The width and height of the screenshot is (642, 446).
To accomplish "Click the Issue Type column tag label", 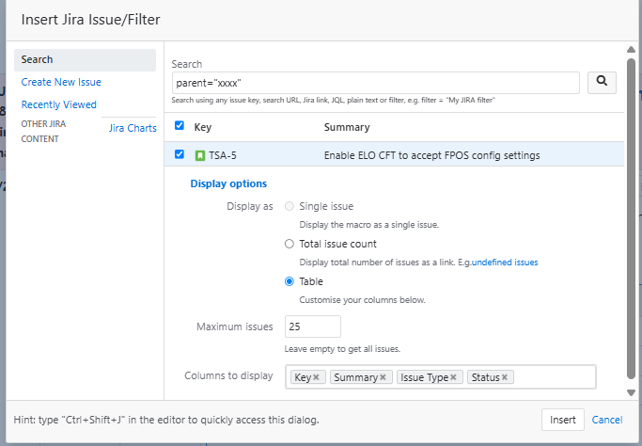I will (425, 377).
